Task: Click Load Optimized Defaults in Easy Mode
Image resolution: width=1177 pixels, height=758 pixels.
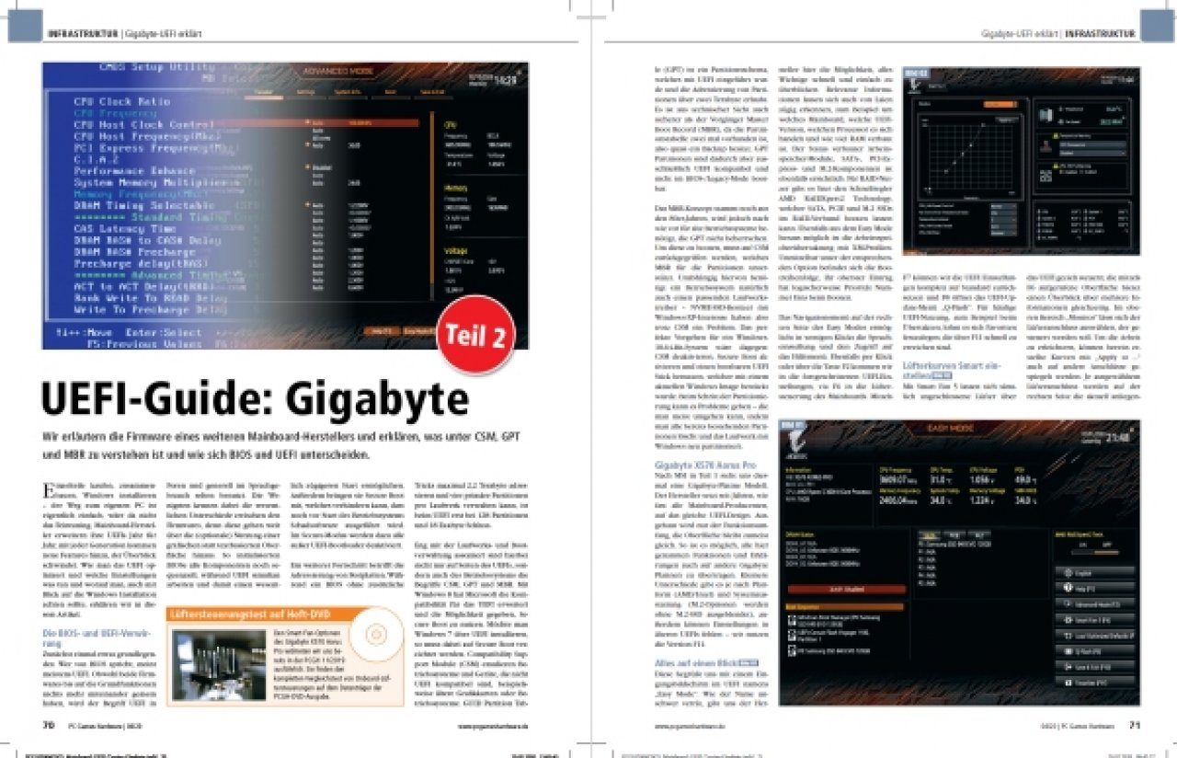Action: point(1095,636)
